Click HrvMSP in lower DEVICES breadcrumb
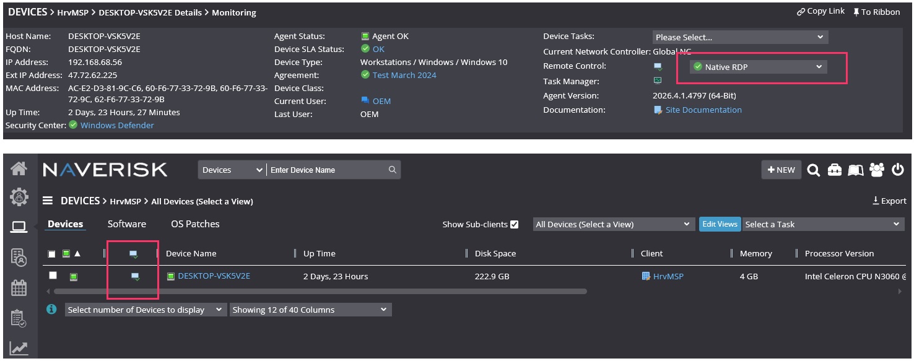Image resolution: width=914 pixels, height=361 pixels. 125,201
